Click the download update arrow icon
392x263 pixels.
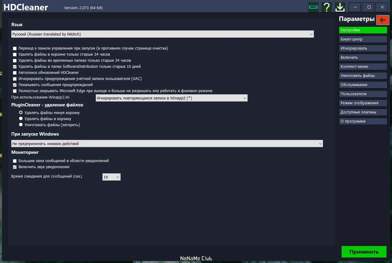340,7
